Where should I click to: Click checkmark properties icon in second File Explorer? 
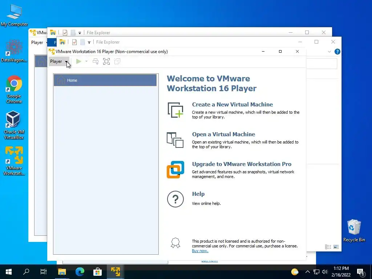pos(74,42)
